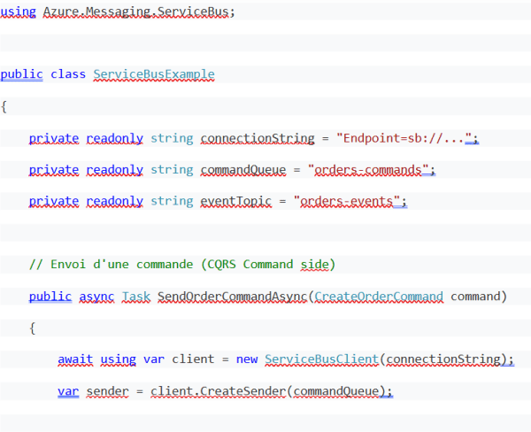
Task: Click connectionString in the field declaration
Action: pos(258,138)
